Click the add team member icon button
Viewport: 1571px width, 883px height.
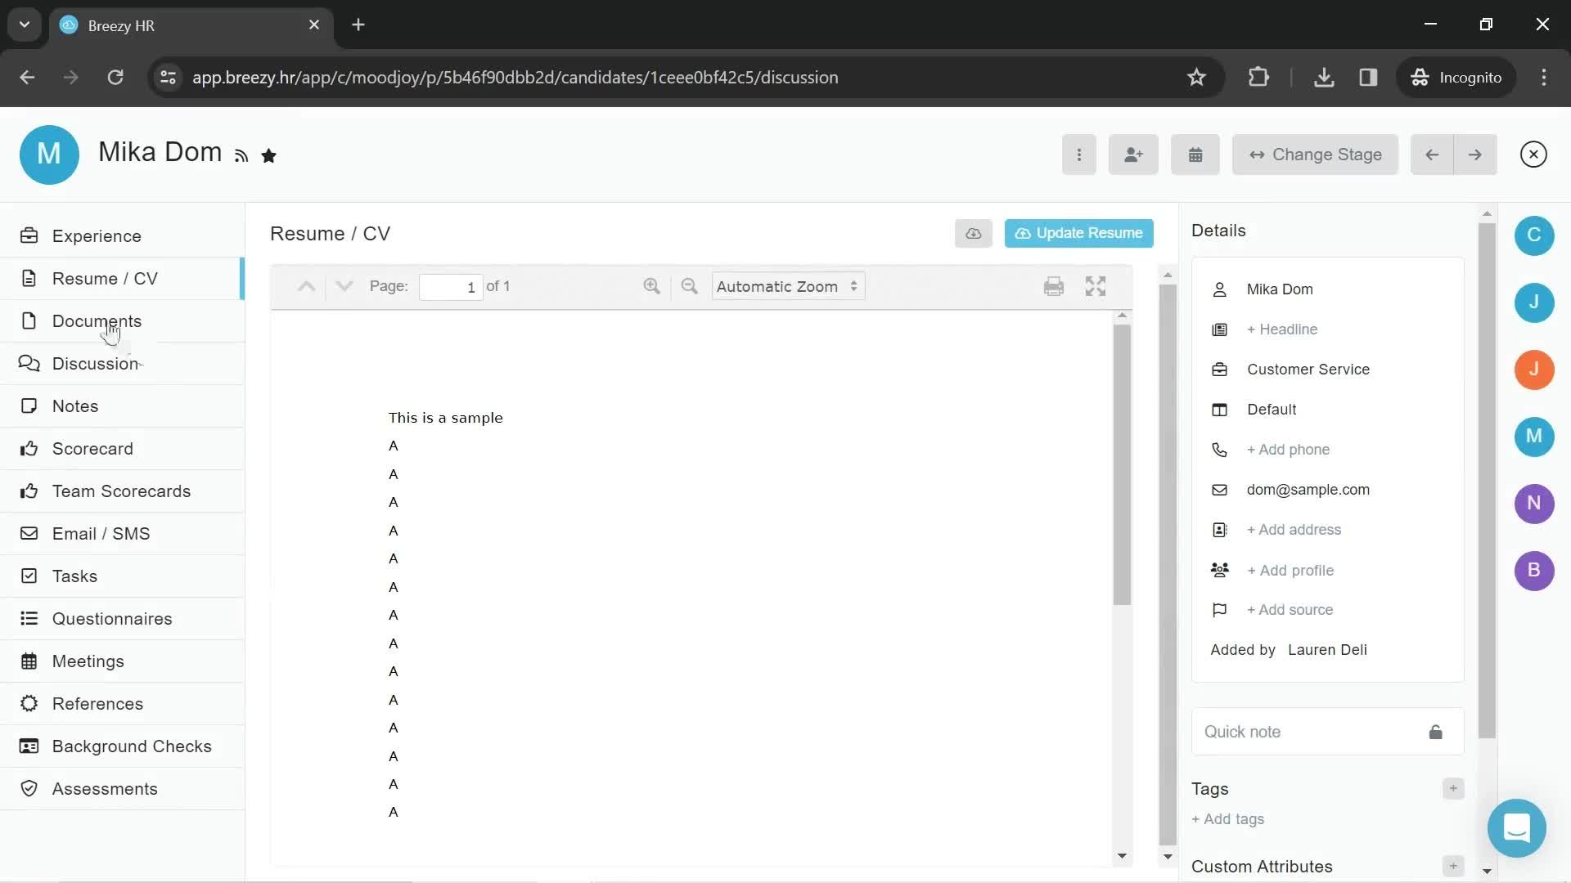tap(1133, 155)
